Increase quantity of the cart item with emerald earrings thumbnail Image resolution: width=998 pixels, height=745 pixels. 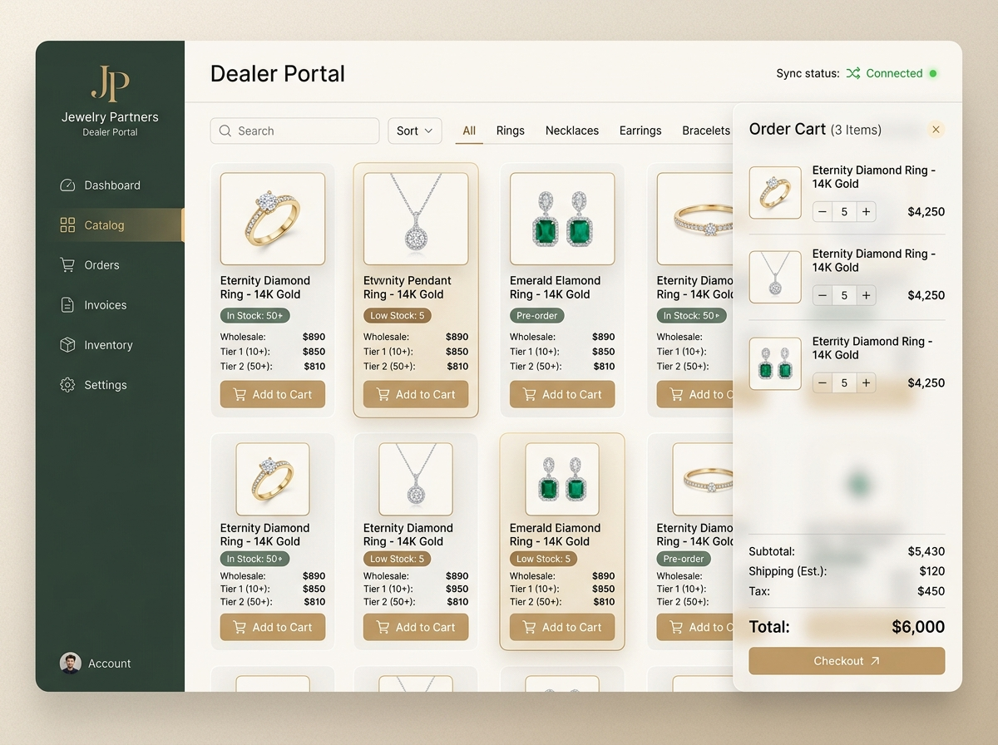point(866,382)
